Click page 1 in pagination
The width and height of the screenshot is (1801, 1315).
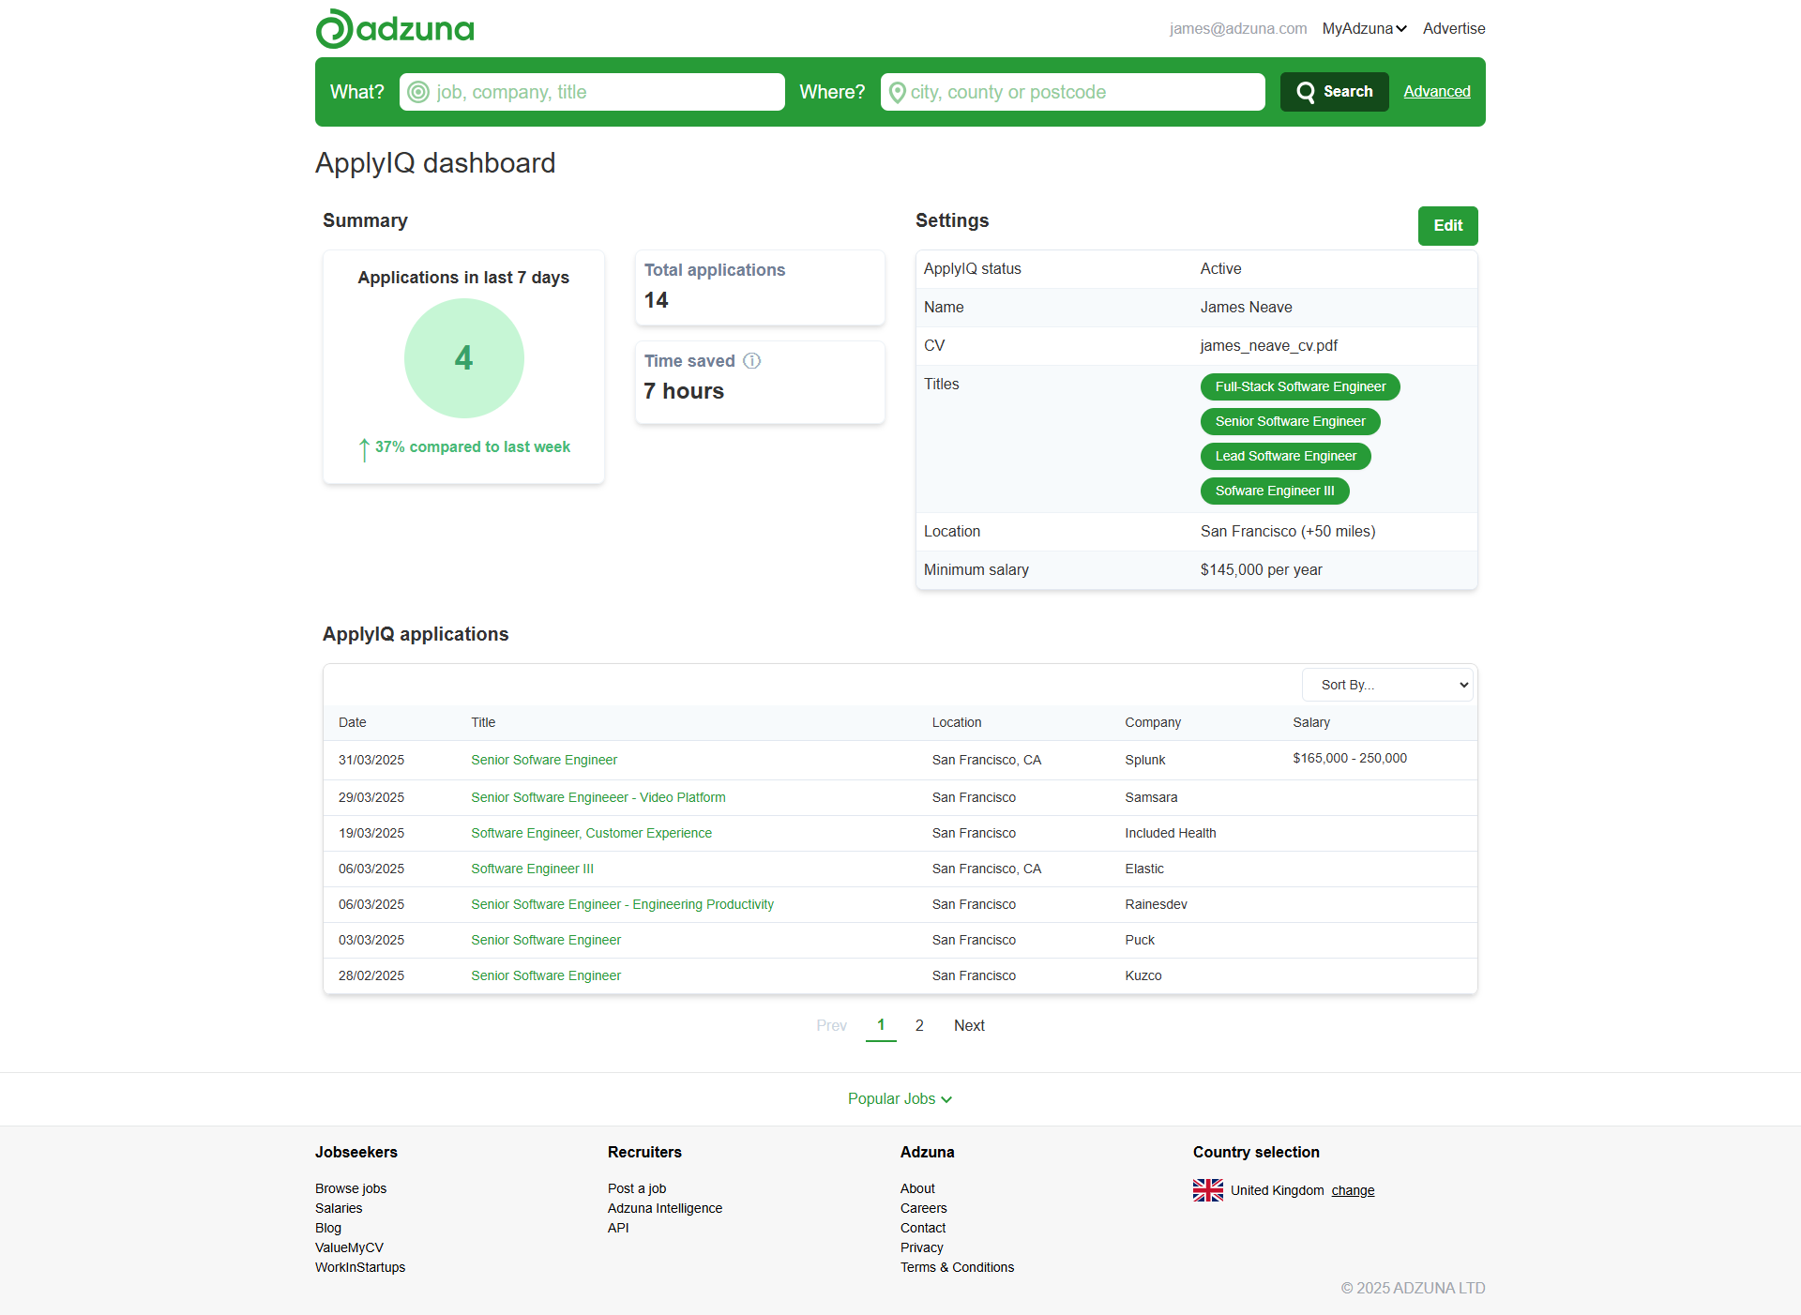881,1025
